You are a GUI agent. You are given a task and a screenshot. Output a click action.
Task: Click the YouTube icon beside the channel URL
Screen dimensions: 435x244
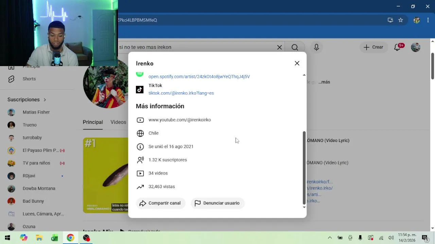(x=140, y=120)
